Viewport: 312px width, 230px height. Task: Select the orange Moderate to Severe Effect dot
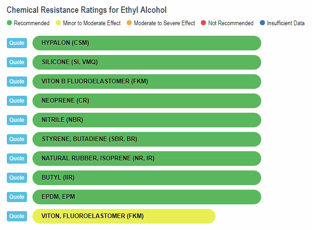(x=129, y=23)
